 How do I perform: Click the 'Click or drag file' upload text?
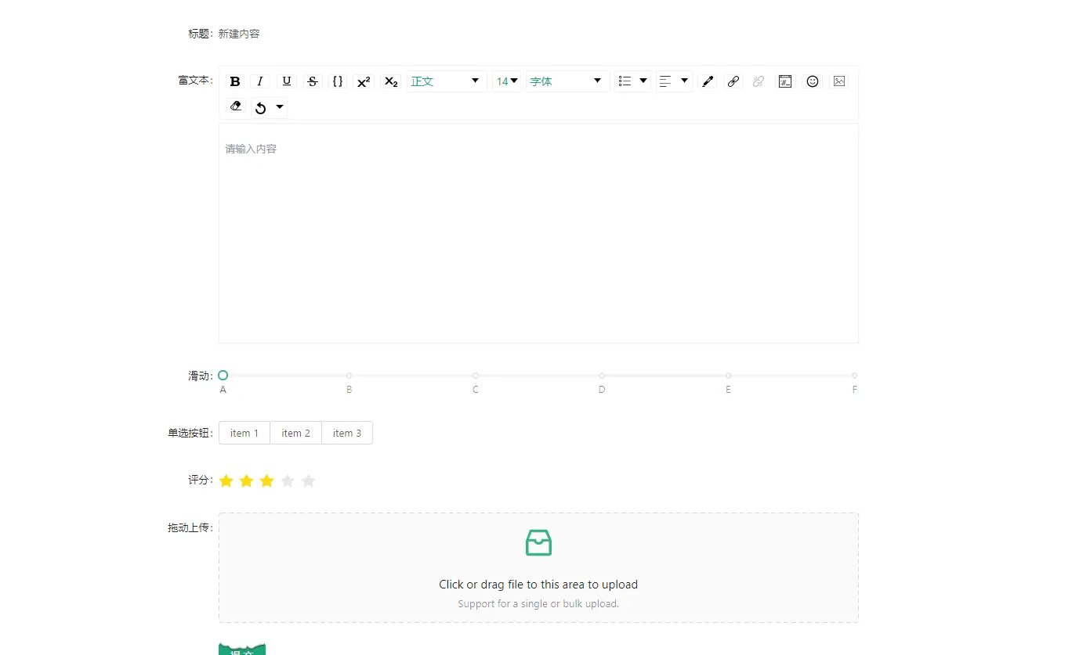538,585
